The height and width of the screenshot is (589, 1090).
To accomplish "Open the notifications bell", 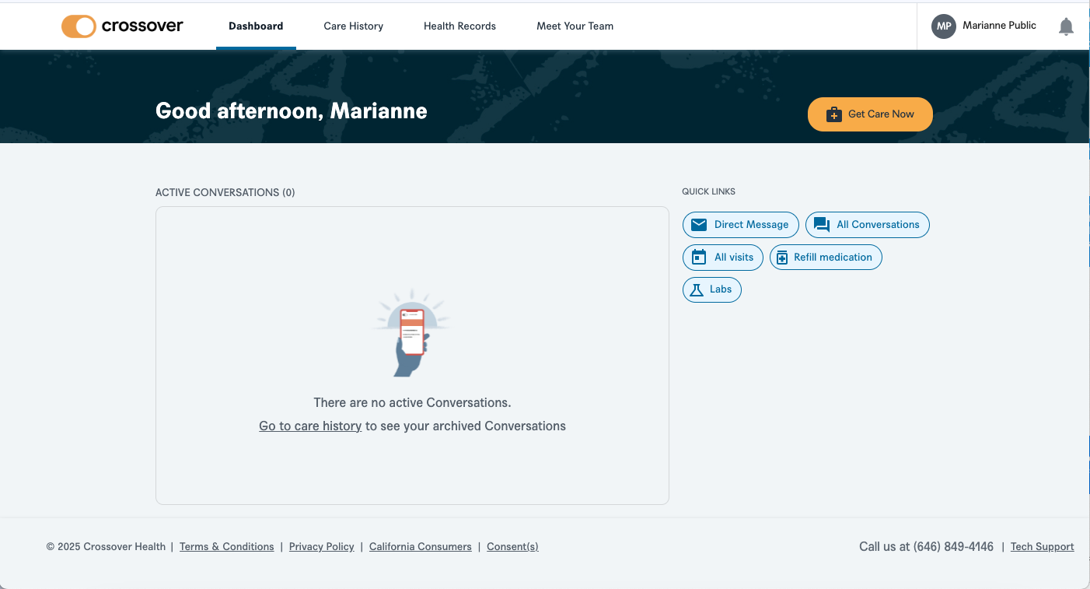I will click(x=1066, y=26).
